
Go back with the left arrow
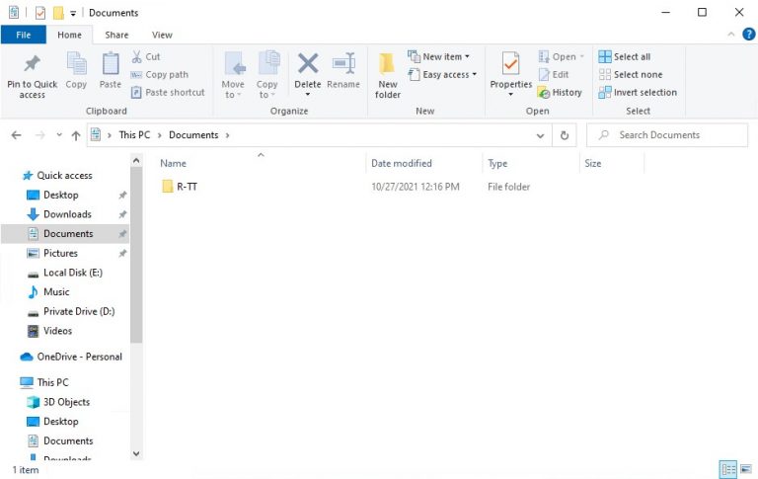(x=17, y=135)
